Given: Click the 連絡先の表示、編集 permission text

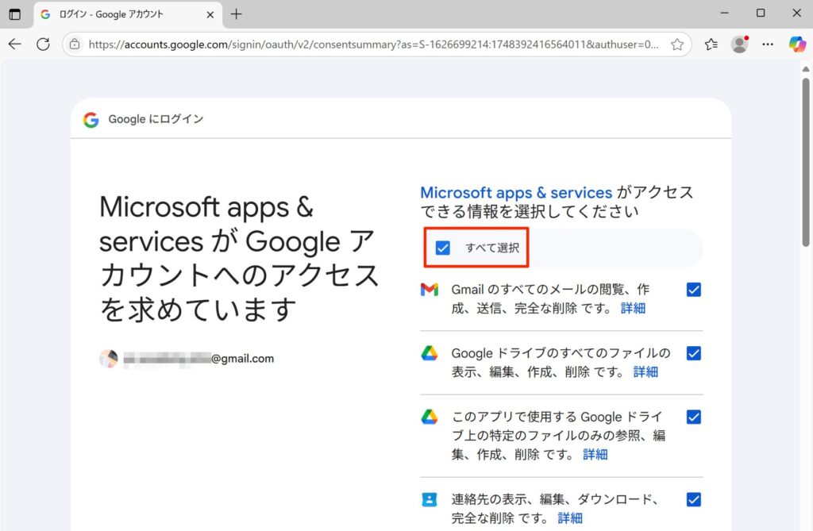Looking at the screenshot, I should pos(556,509).
